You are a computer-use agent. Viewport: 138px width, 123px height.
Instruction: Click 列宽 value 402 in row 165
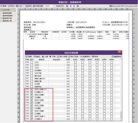(x=68, y=89)
